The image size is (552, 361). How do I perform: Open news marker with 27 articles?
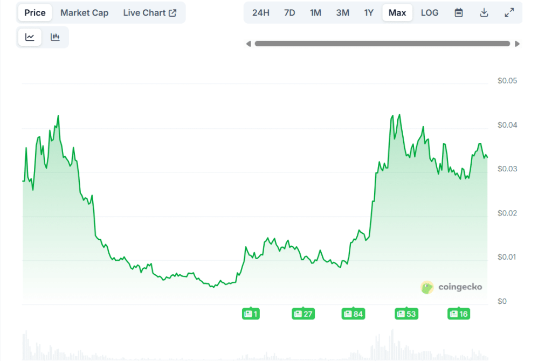coord(303,314)
